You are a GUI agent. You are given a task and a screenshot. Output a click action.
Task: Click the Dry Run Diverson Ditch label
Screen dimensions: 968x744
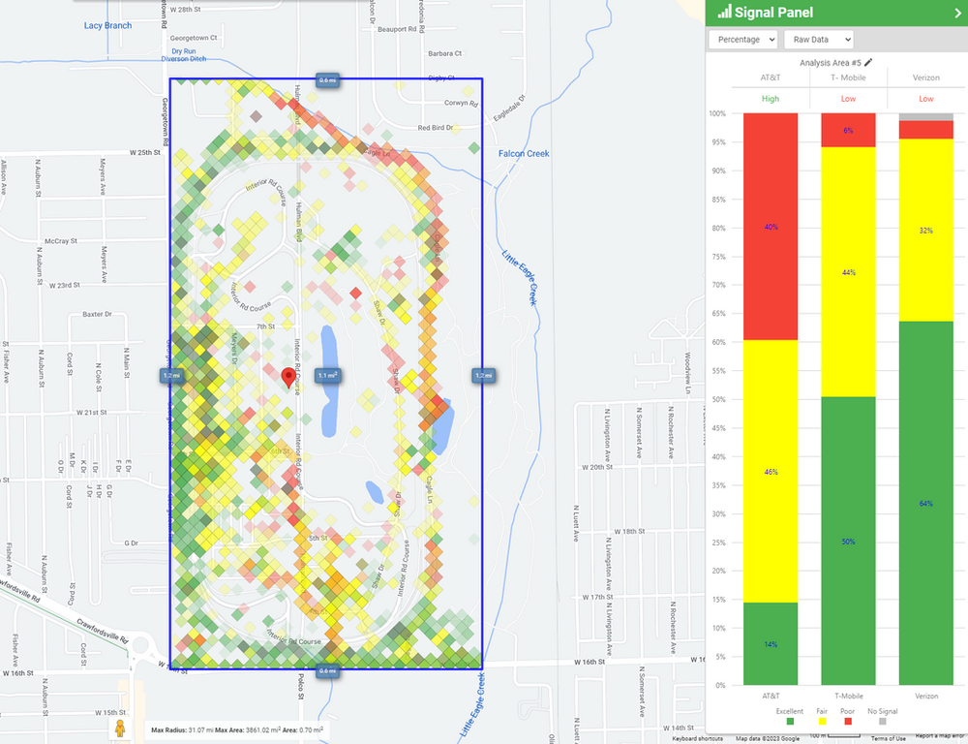click(183, 55)
